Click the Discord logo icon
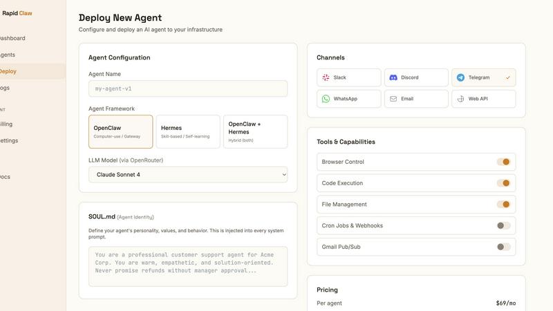This screenshot has width=553, height=311. [393, 77]
